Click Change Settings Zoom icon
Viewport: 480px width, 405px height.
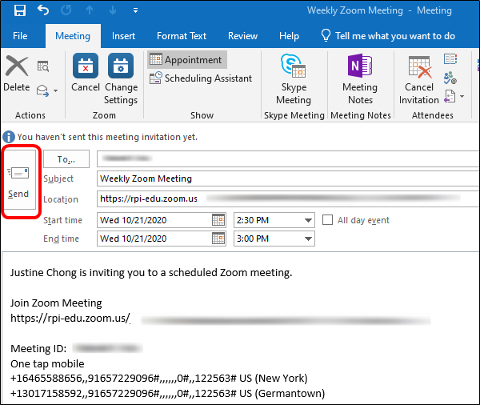pos(121,66)
